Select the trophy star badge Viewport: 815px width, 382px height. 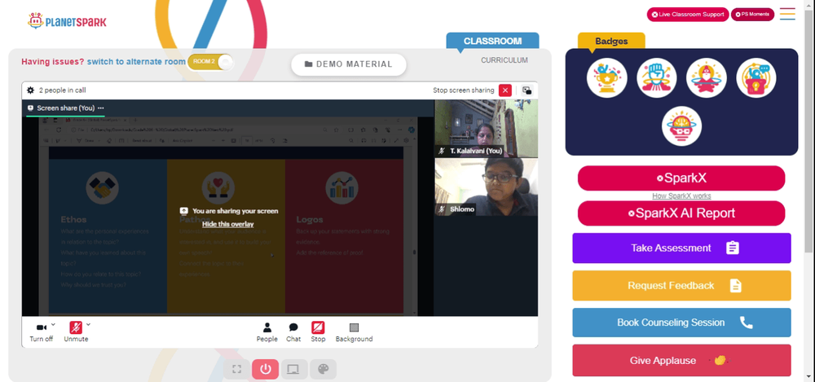[x=607, y=78]
